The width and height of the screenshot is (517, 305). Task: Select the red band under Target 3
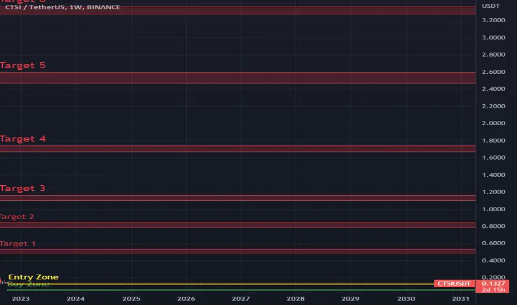coord(238,198)
